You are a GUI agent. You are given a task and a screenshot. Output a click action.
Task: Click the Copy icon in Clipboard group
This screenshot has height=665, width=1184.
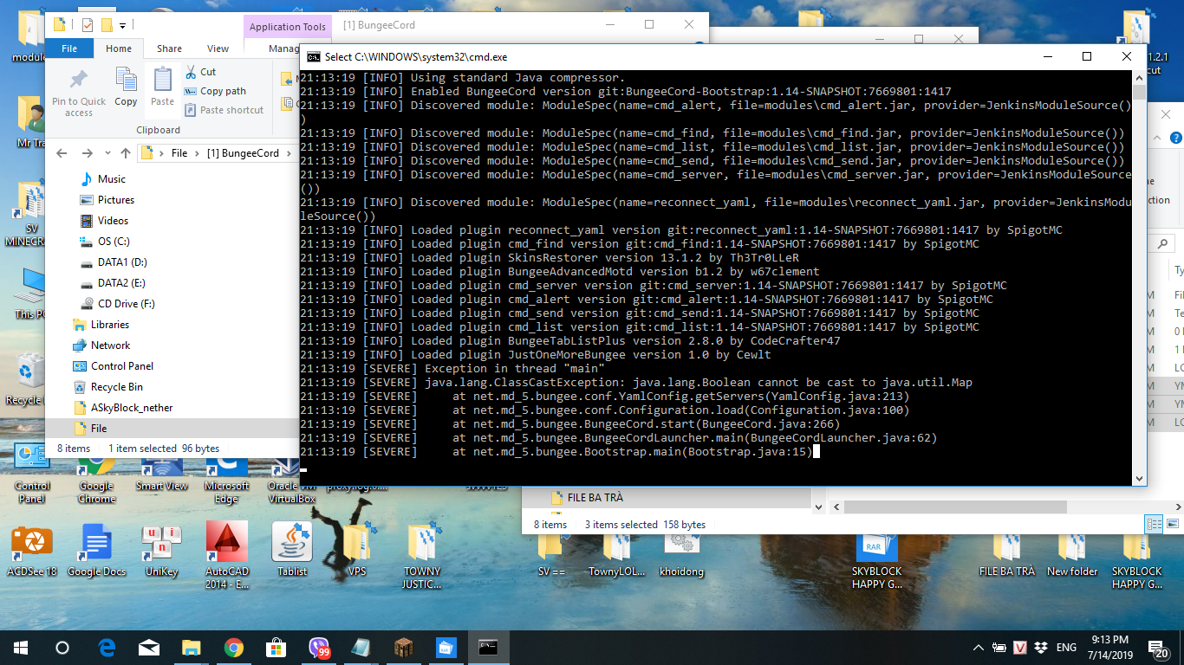[x=126, y=87]
